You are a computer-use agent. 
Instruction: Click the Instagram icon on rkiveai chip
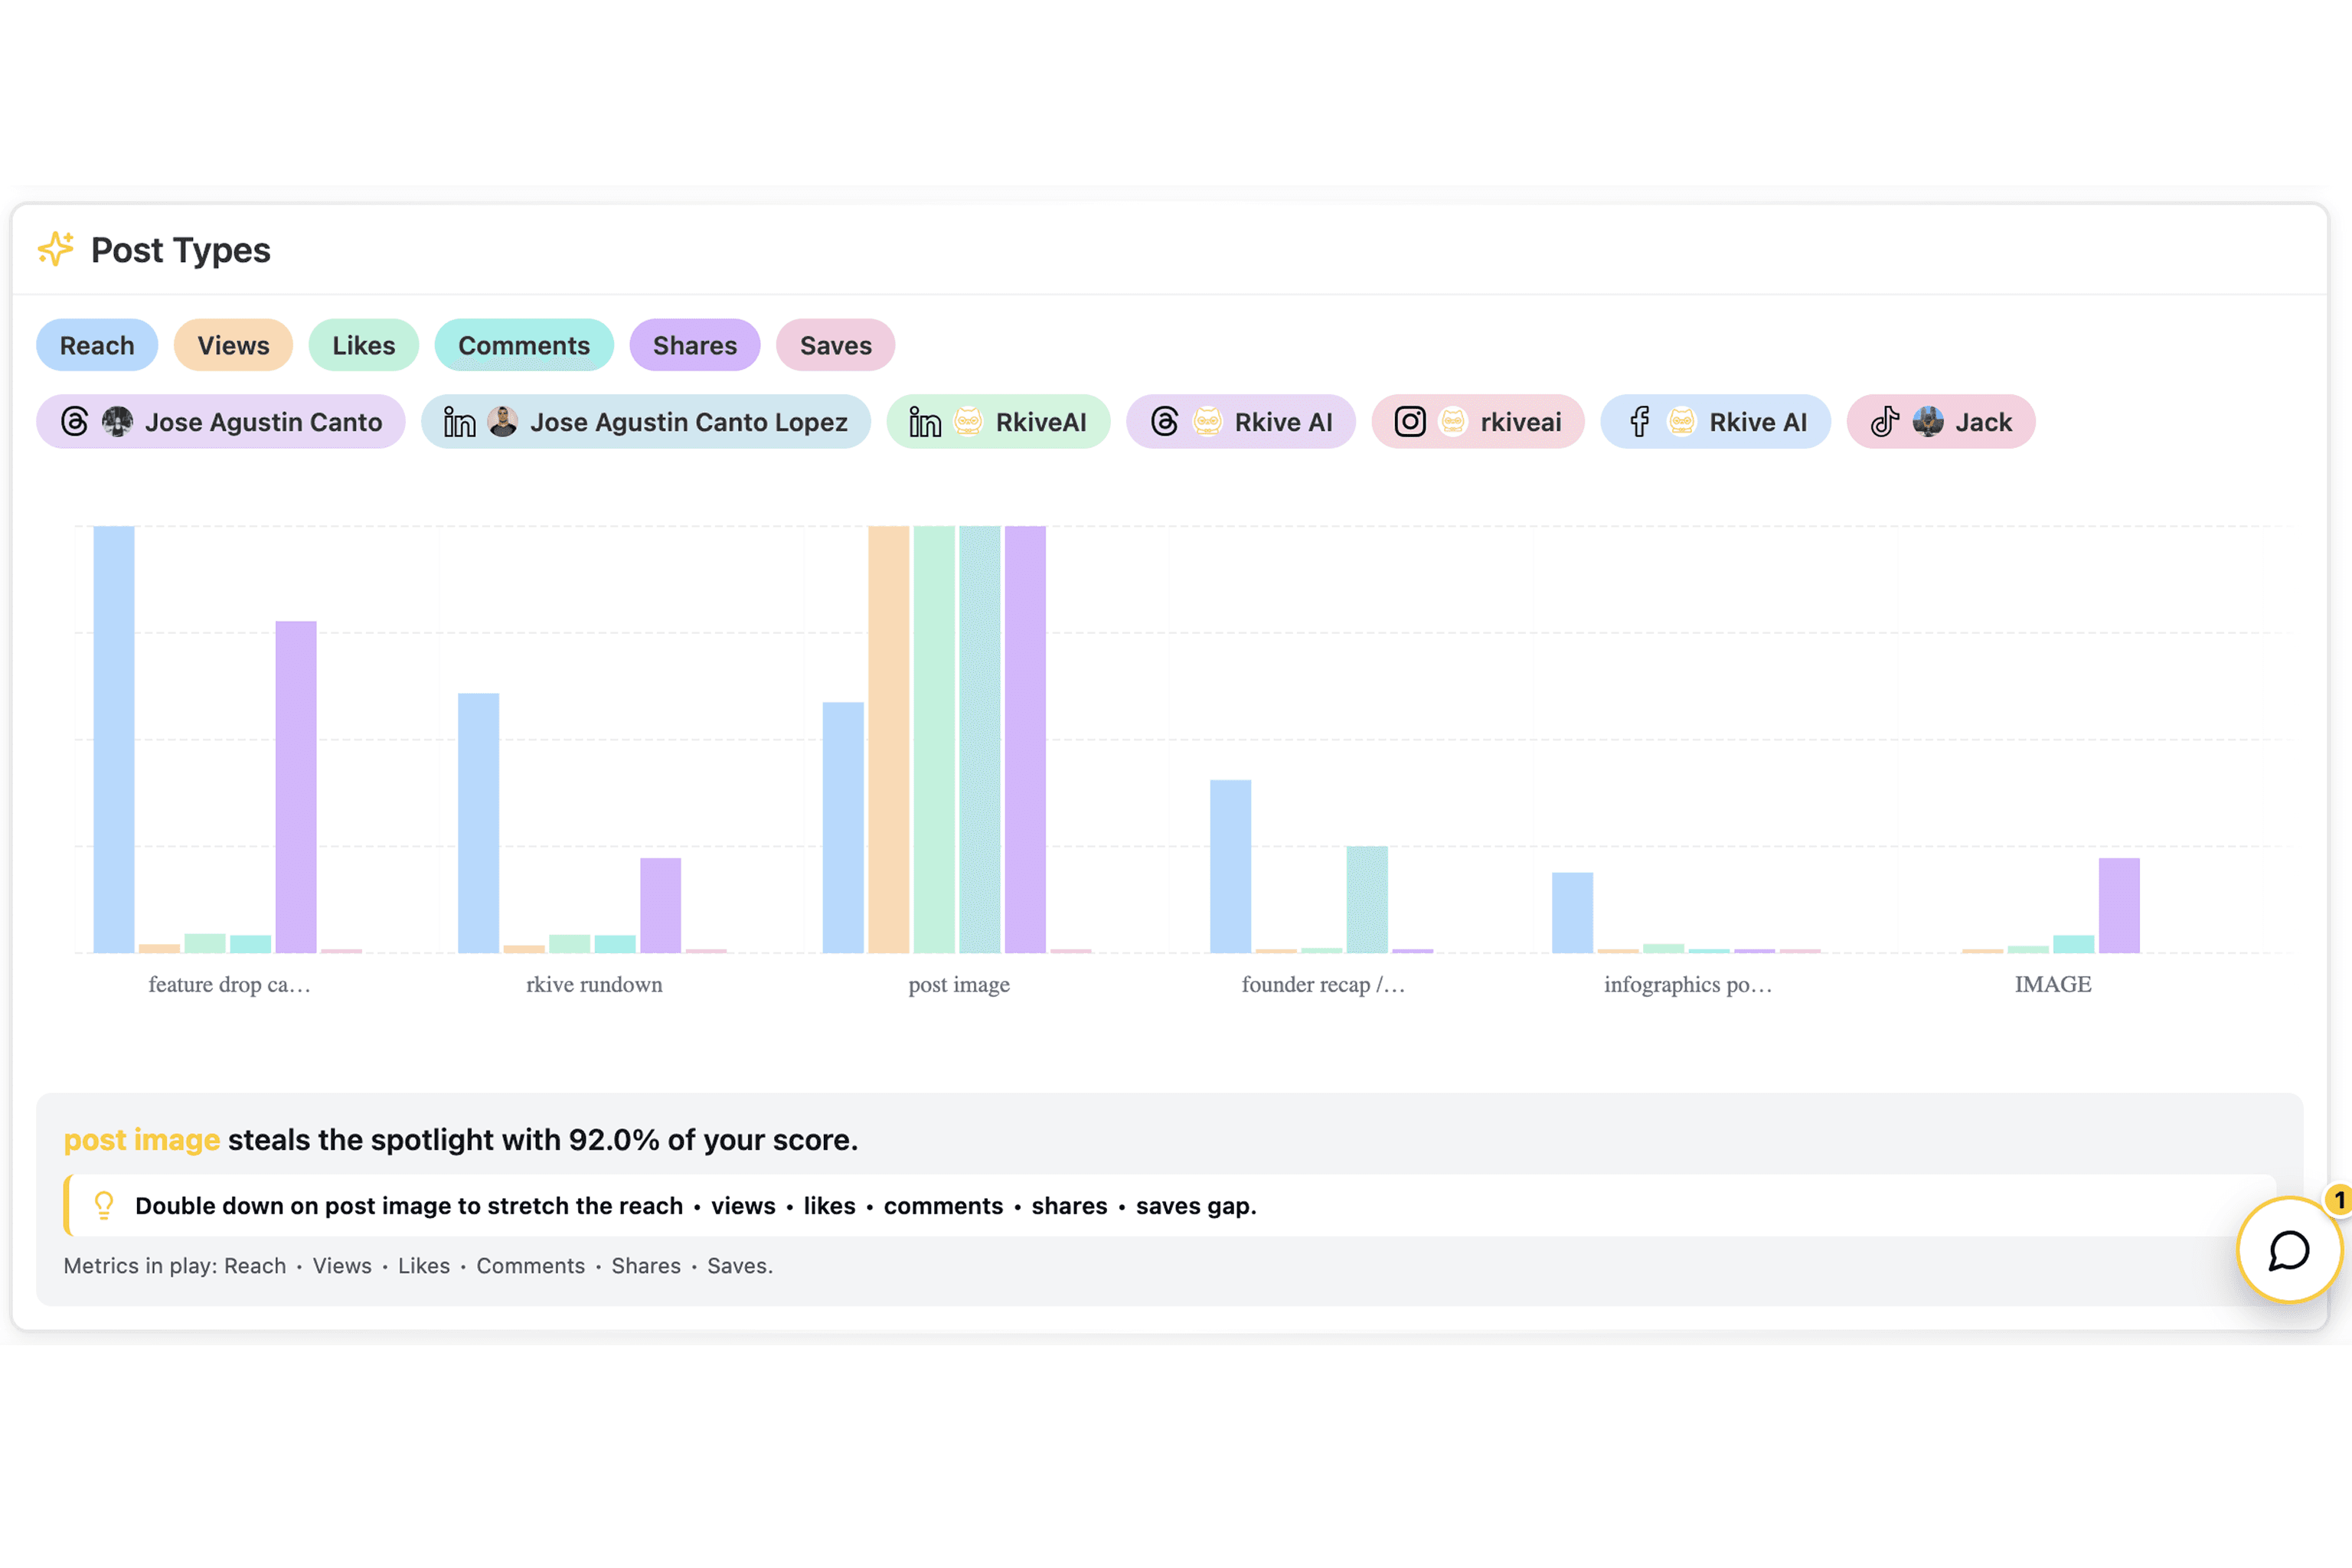click(1410, 422)
